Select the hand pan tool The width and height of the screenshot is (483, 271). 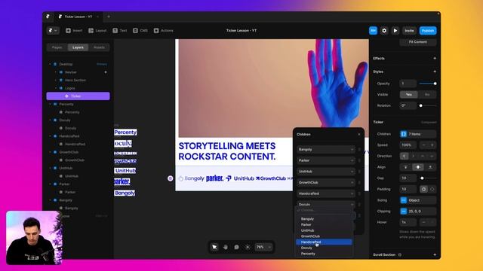[226, 247]
